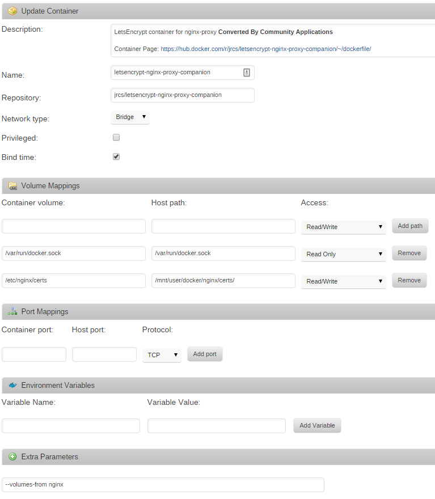The height and width of the screenshot is (499, 435).
Task: Click the Add path button
Action: [410, 226]
